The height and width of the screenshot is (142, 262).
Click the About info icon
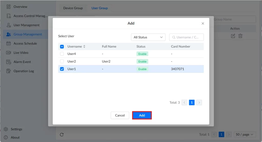point(6,137)
